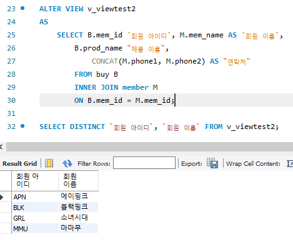Select the MMU cell
The height and width of the screenshot is (240, 293).
(x=35, y=229)
